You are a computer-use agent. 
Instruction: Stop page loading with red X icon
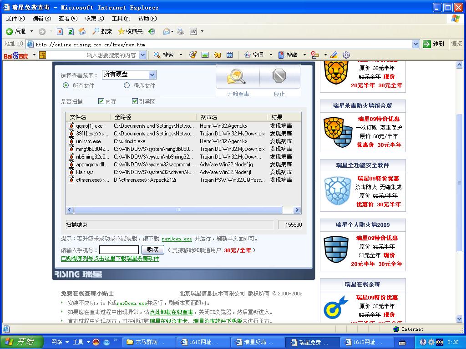[60, 31]
